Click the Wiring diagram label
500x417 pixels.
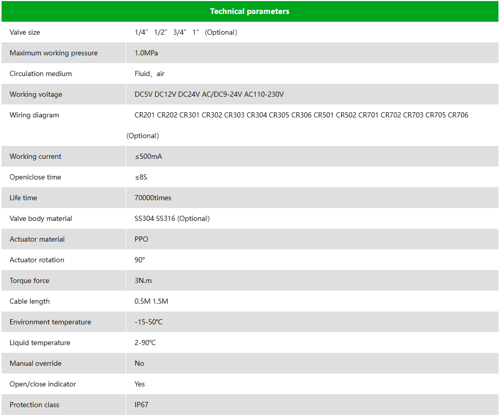[x=34, y=115]
